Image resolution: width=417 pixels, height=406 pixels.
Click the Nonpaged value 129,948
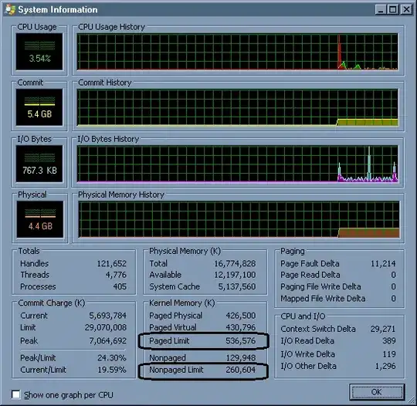tap(241, 358)
